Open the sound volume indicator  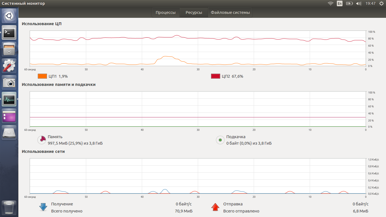pos(359,3)
